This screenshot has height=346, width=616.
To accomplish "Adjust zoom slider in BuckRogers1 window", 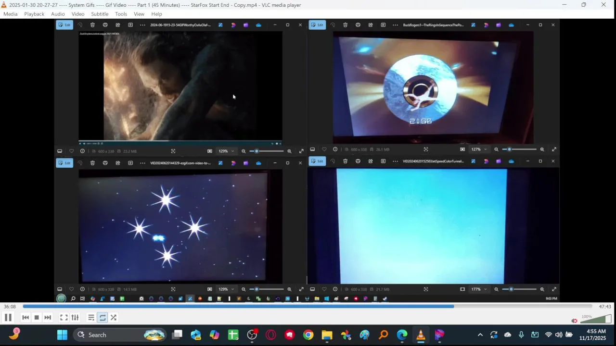I will click(x=519, y=149).
